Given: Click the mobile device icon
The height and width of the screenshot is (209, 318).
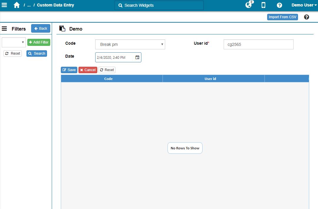Looking at the screenshot, I should point(263,5).
